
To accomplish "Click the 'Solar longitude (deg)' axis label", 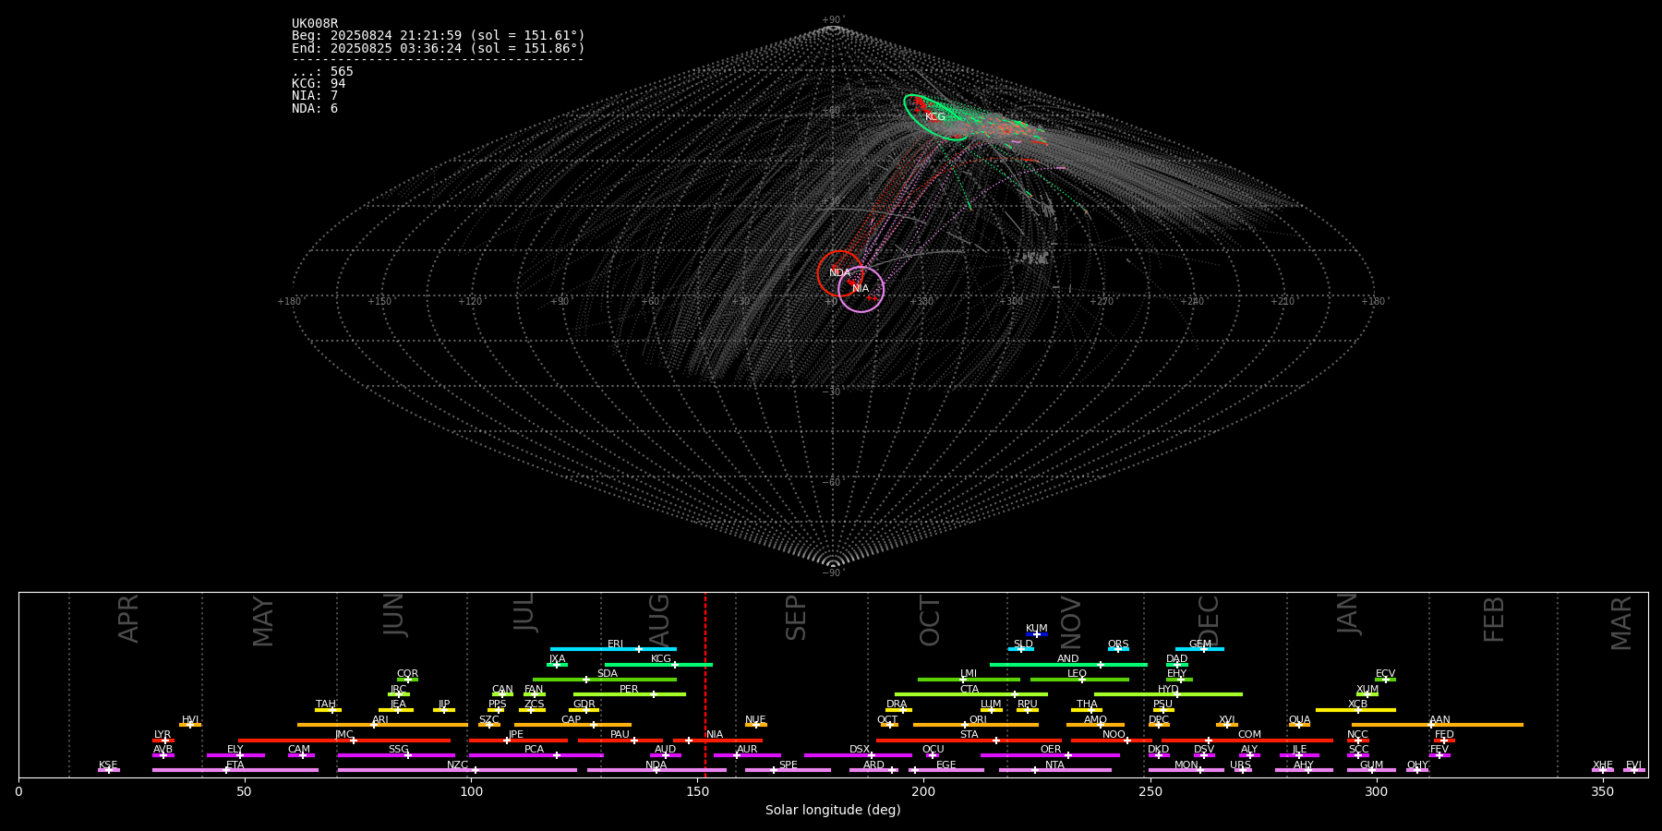I will (x=833, y=810).
